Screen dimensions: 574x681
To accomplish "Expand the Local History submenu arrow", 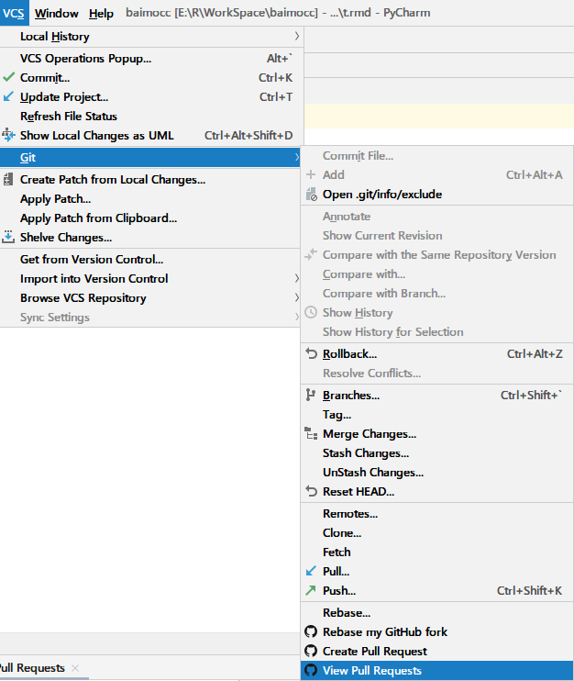I will pos(297,36).
